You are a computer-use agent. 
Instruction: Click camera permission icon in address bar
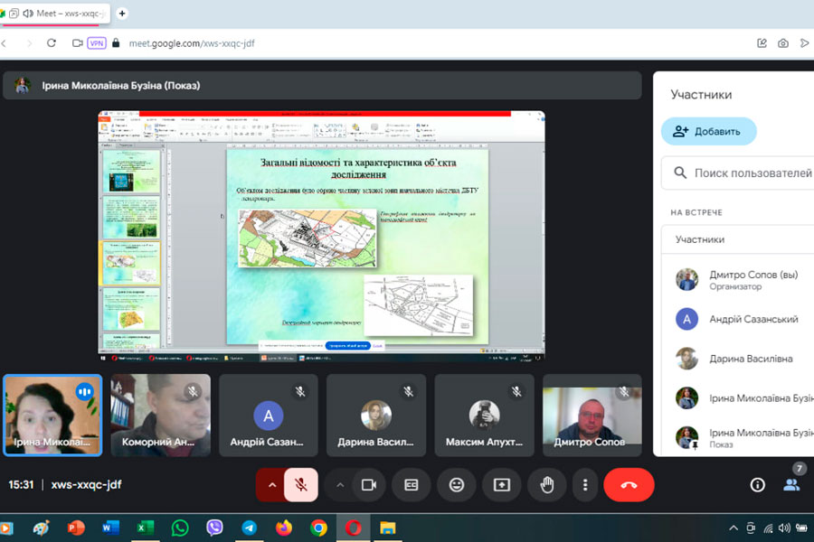pos(78,43)
